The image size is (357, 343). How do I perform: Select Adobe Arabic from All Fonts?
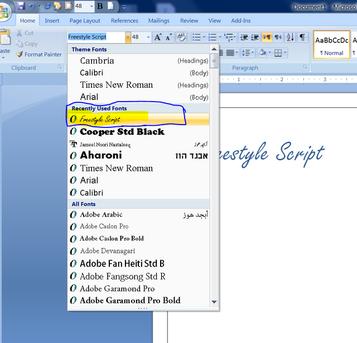pyautogui.click(x=138, y=215)
